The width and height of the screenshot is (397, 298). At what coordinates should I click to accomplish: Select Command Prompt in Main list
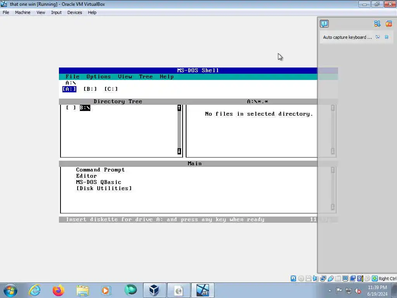(x=100, y=170)
